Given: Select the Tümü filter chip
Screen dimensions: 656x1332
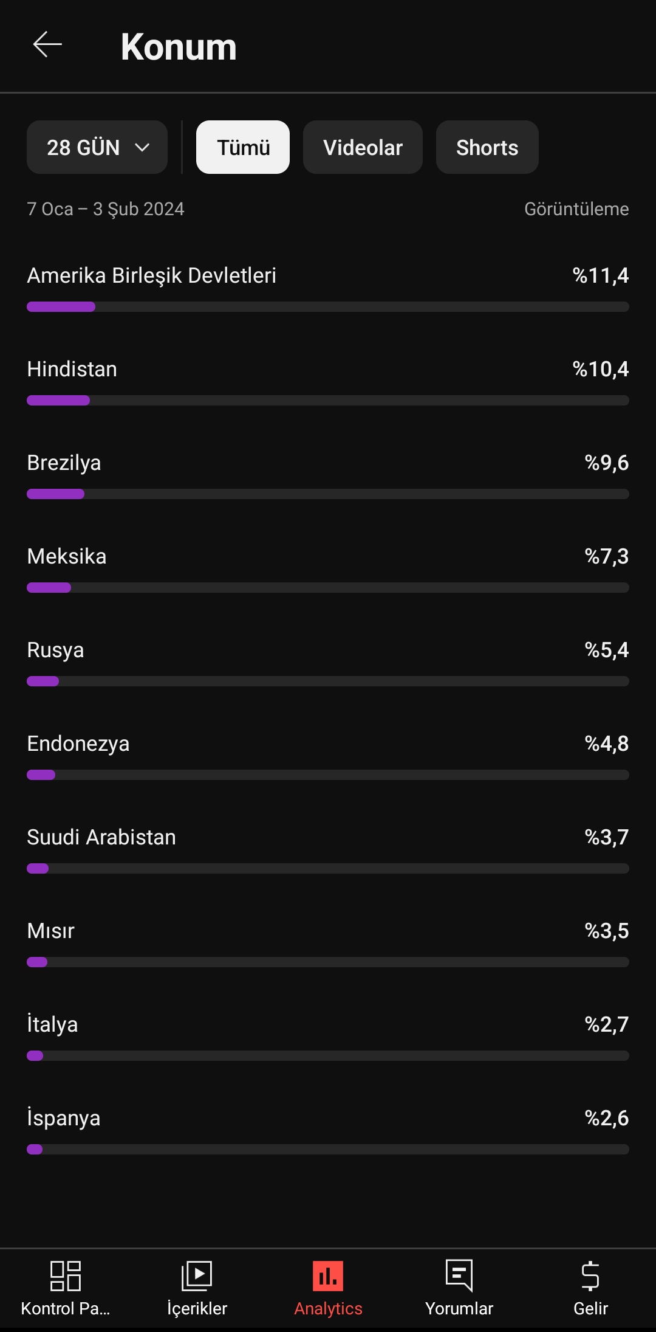Looking at the screenshot, I should pos(243,147).
